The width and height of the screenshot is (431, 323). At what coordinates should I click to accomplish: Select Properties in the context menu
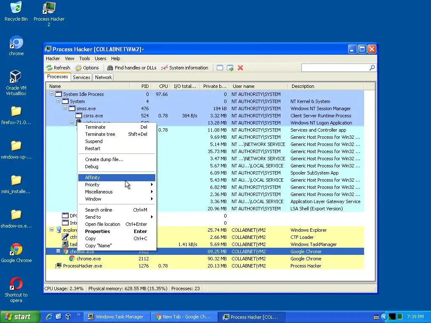117,231
